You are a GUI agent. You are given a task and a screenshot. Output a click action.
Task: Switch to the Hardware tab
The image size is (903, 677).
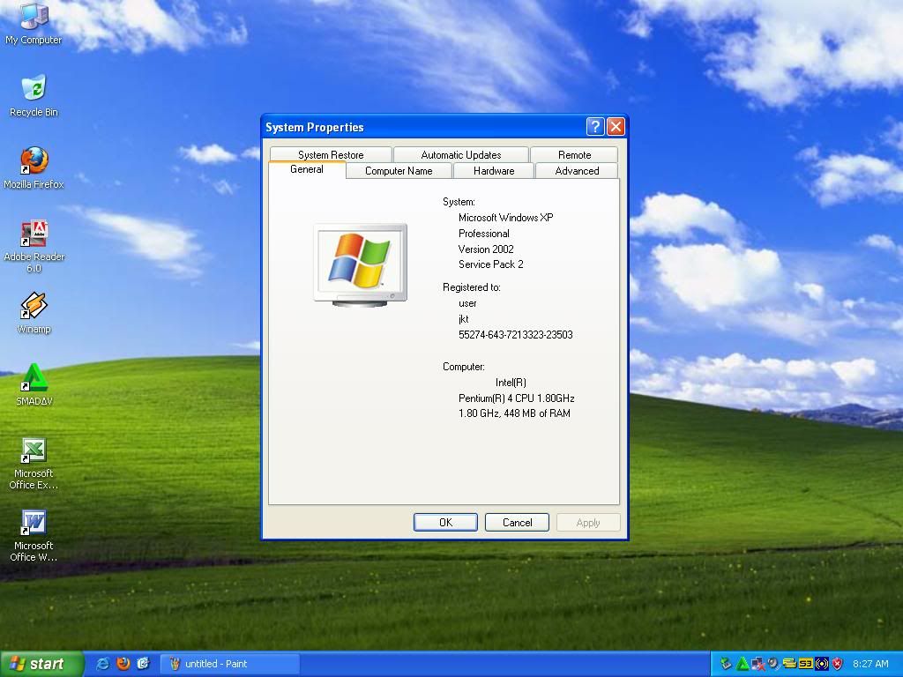tap(494, 171)
